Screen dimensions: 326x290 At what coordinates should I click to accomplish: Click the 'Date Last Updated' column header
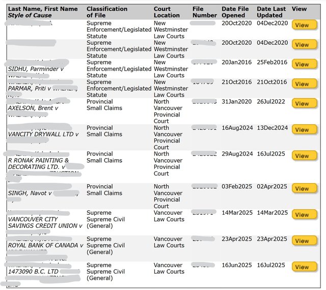click(x=271, y=12)
